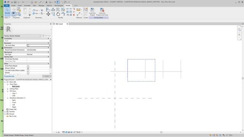This screenshot has height=137, width=244.
Task: Click the Create Group icon
Action: 85,10
